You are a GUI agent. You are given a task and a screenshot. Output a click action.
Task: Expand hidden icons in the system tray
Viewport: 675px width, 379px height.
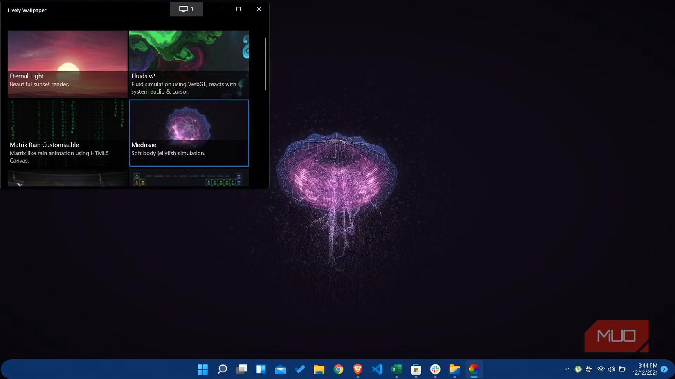tap(567, 370)
